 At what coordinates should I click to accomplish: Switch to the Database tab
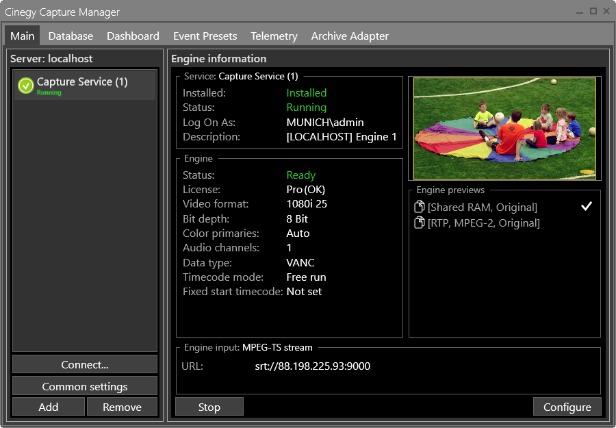click(x=70, y=36)
